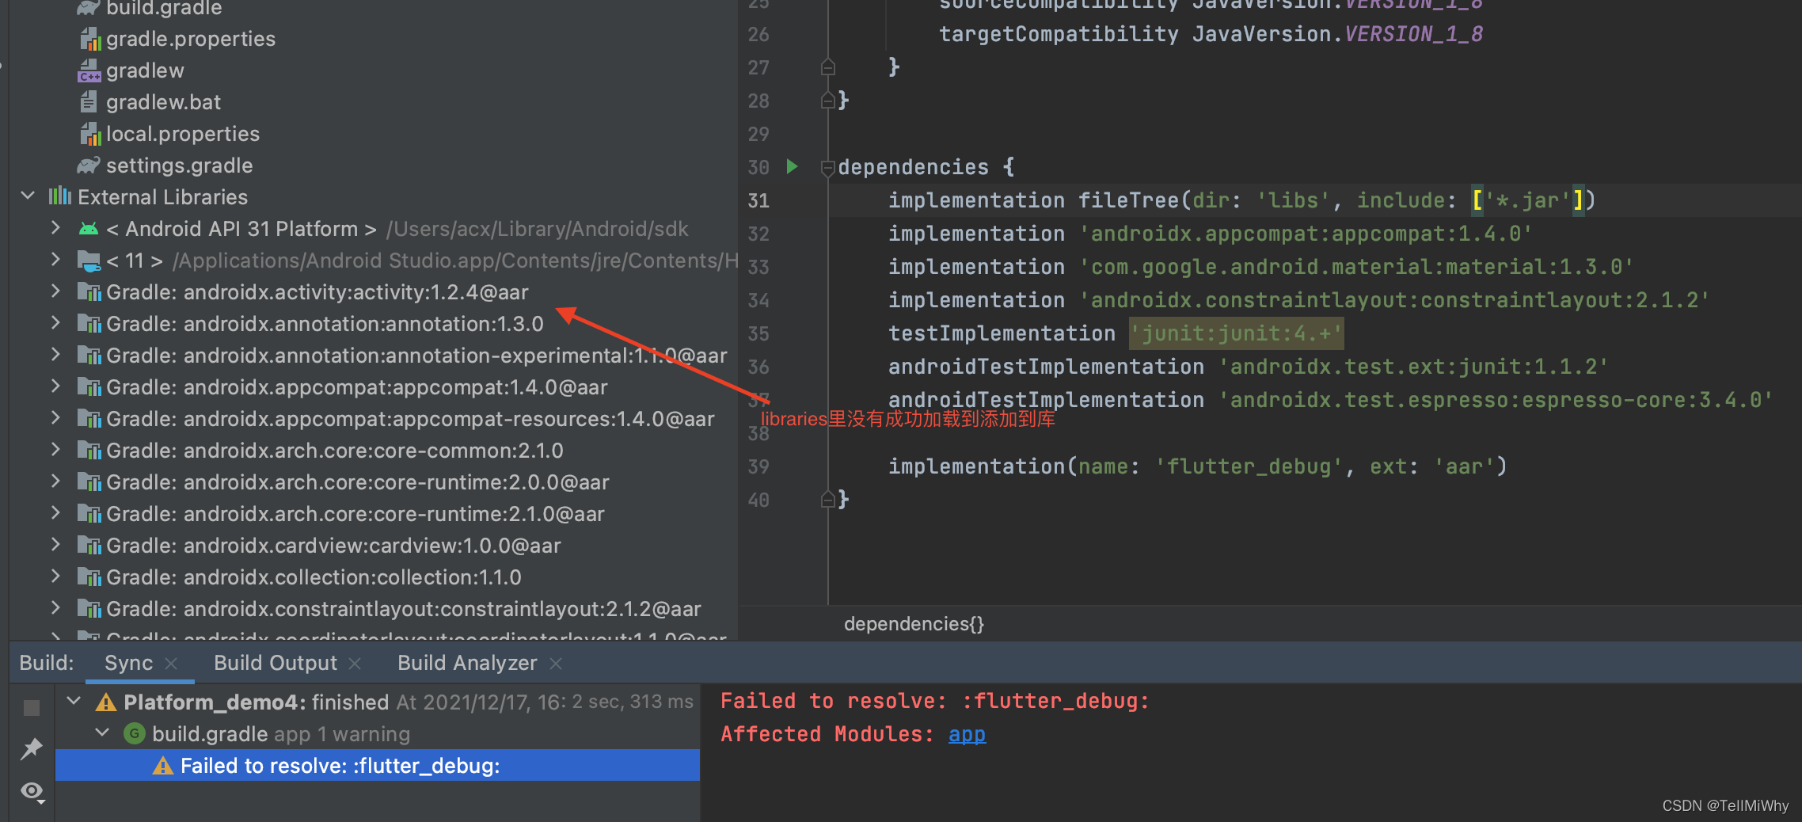Click the androidx.activity library icon
The width and height of the screenshot is (1802, 822).
pyautogui.click(x=89, y=292)
